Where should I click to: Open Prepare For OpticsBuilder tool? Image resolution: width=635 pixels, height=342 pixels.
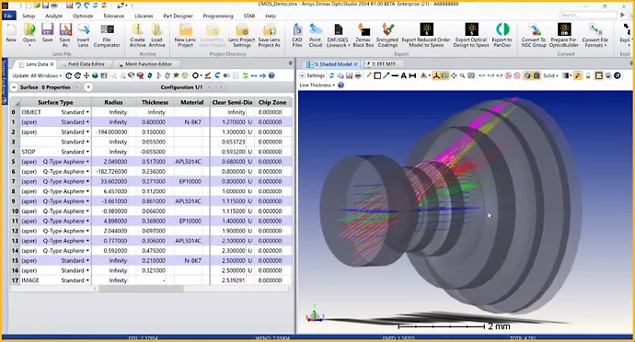(563, 35)
